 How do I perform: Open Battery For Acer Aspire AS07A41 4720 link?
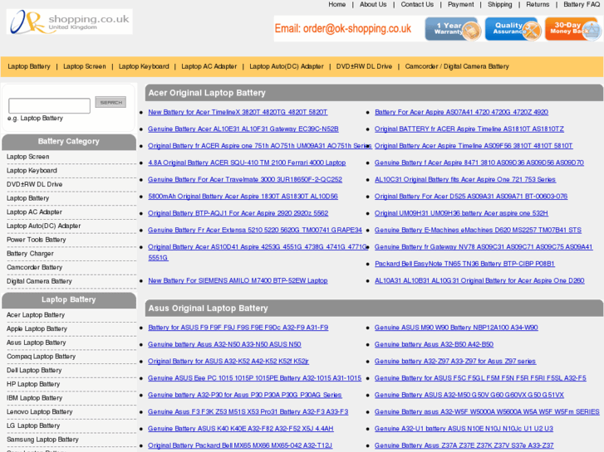point(461,112)
